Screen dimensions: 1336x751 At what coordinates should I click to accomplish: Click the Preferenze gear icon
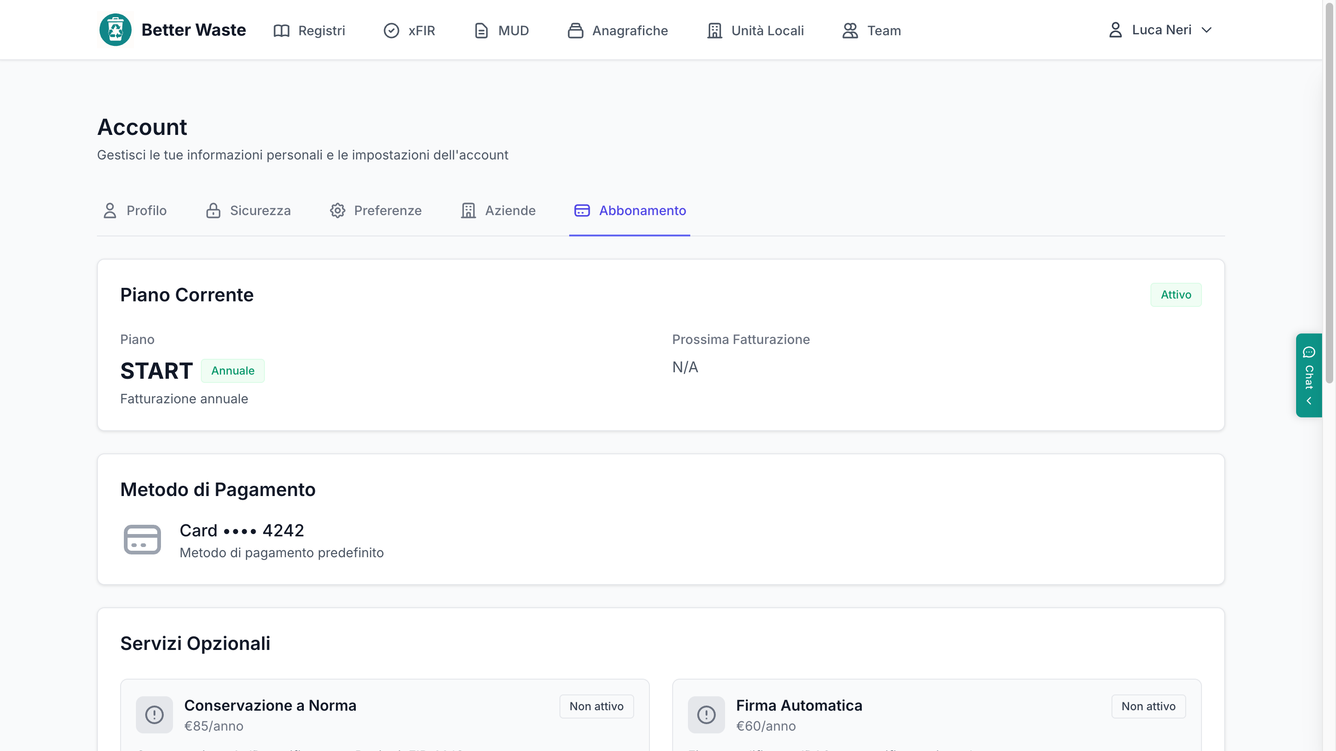pyautogui.click(x=338, y=210)
